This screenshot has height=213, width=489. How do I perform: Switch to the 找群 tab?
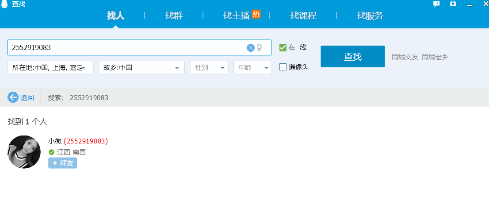point(174,15)
